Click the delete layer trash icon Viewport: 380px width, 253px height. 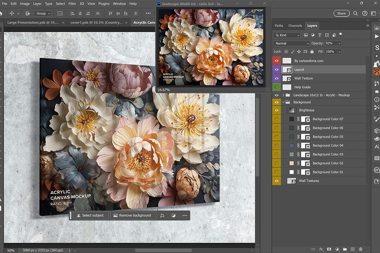point(361,249)
